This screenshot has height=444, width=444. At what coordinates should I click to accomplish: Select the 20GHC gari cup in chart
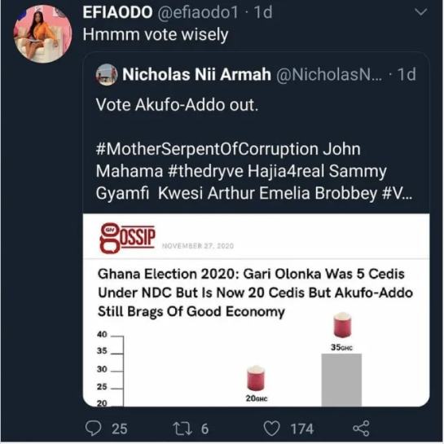(x=256, y=379)
